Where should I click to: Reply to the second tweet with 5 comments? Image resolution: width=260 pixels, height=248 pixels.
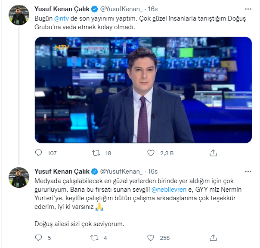tap(38, 238)
